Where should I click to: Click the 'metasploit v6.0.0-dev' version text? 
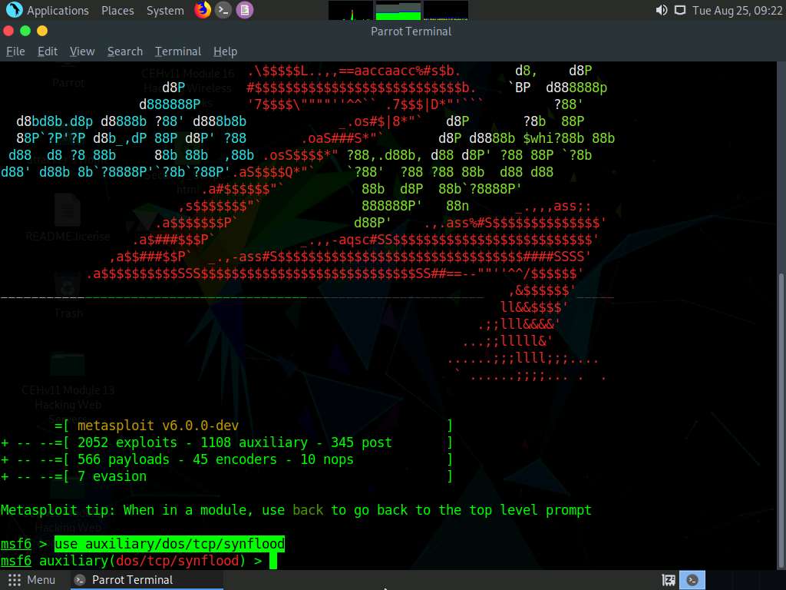coord(158,426)
